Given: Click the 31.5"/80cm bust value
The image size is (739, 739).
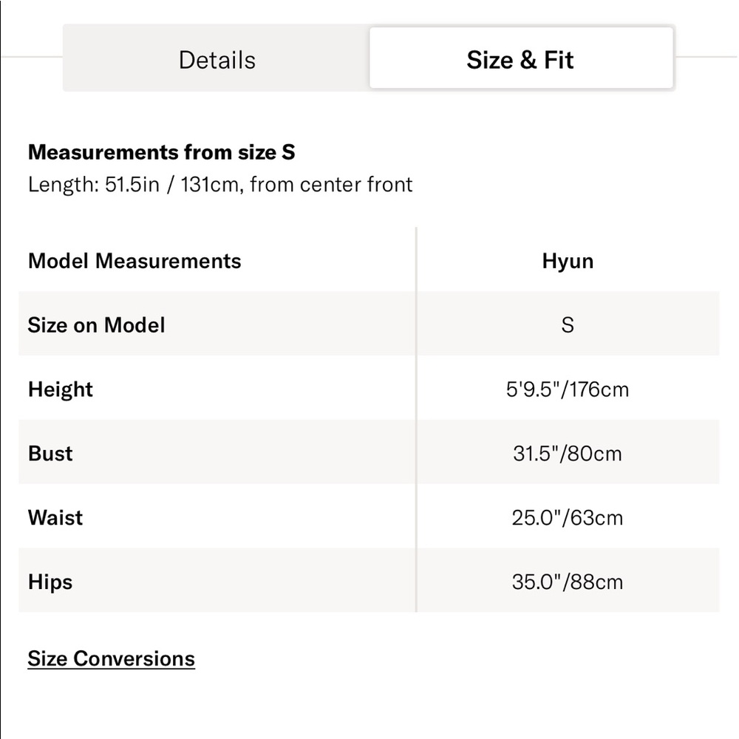Looking at the screenshot, I should coord(568,454).
